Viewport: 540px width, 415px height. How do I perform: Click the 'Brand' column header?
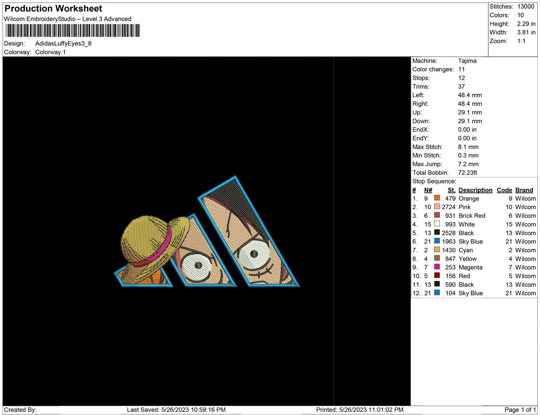click(x=524, y=190)
